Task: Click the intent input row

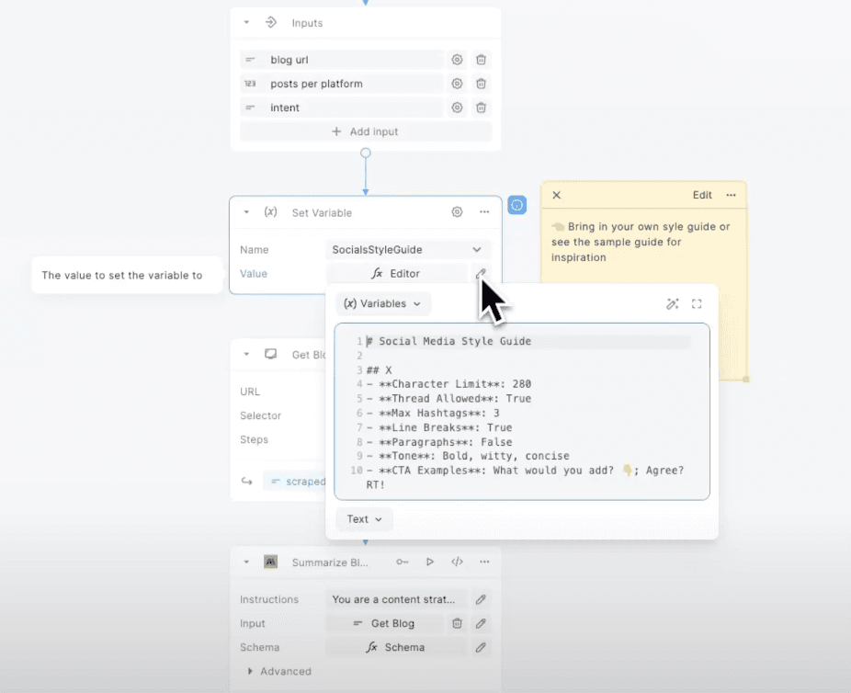Action: click(x=342, y=108)
